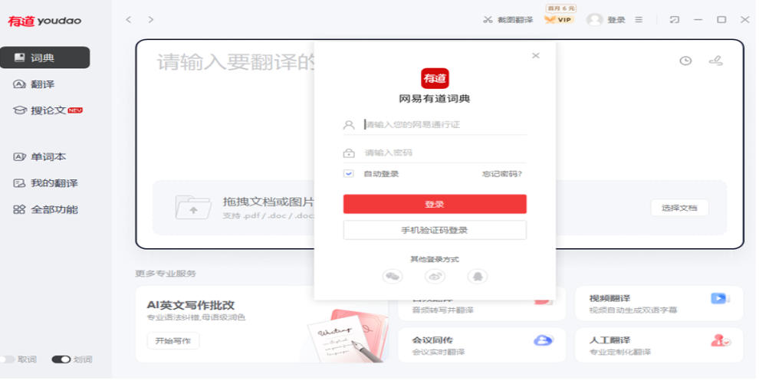Open the hamburger main menu
This screenshot has height=384, width=759.
[639, 20]
